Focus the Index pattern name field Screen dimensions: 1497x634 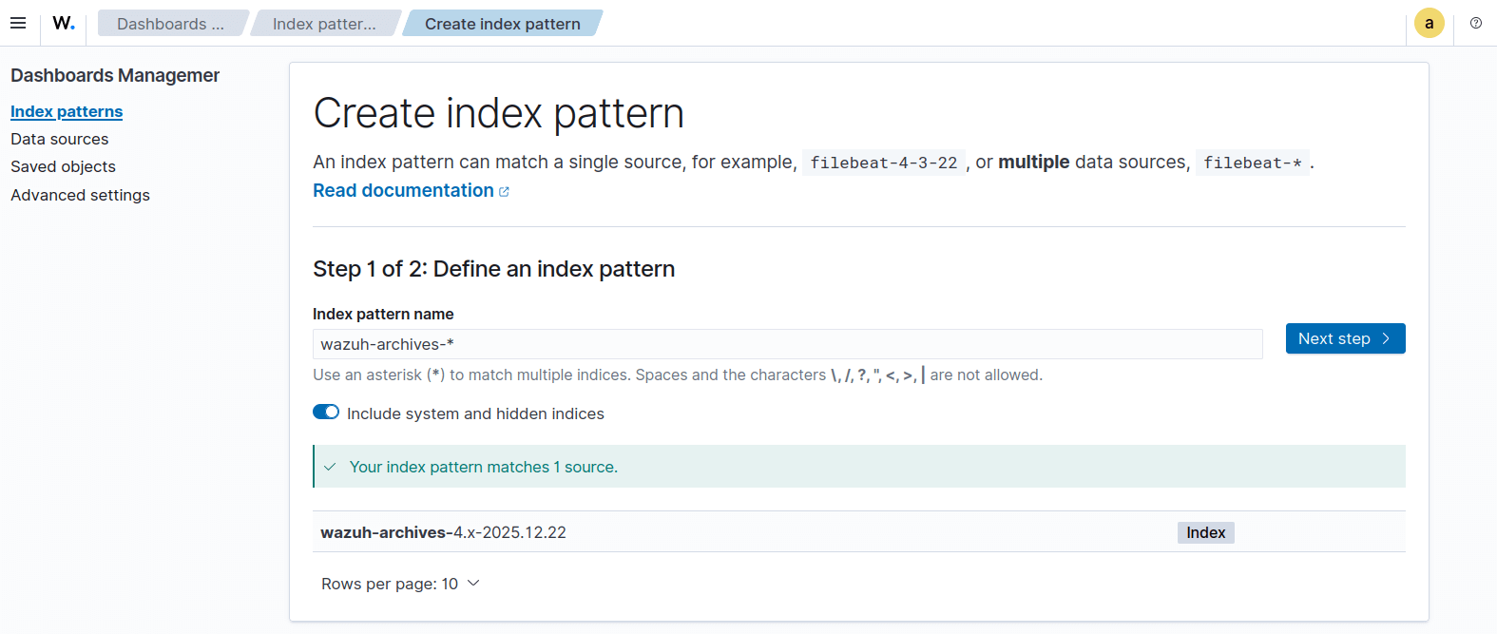tap(787, 344)
